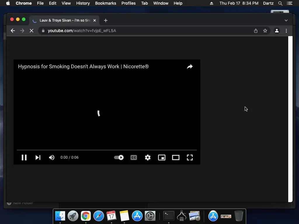
Task: Open the minimized window in the Dock
Action: (226, 216)
